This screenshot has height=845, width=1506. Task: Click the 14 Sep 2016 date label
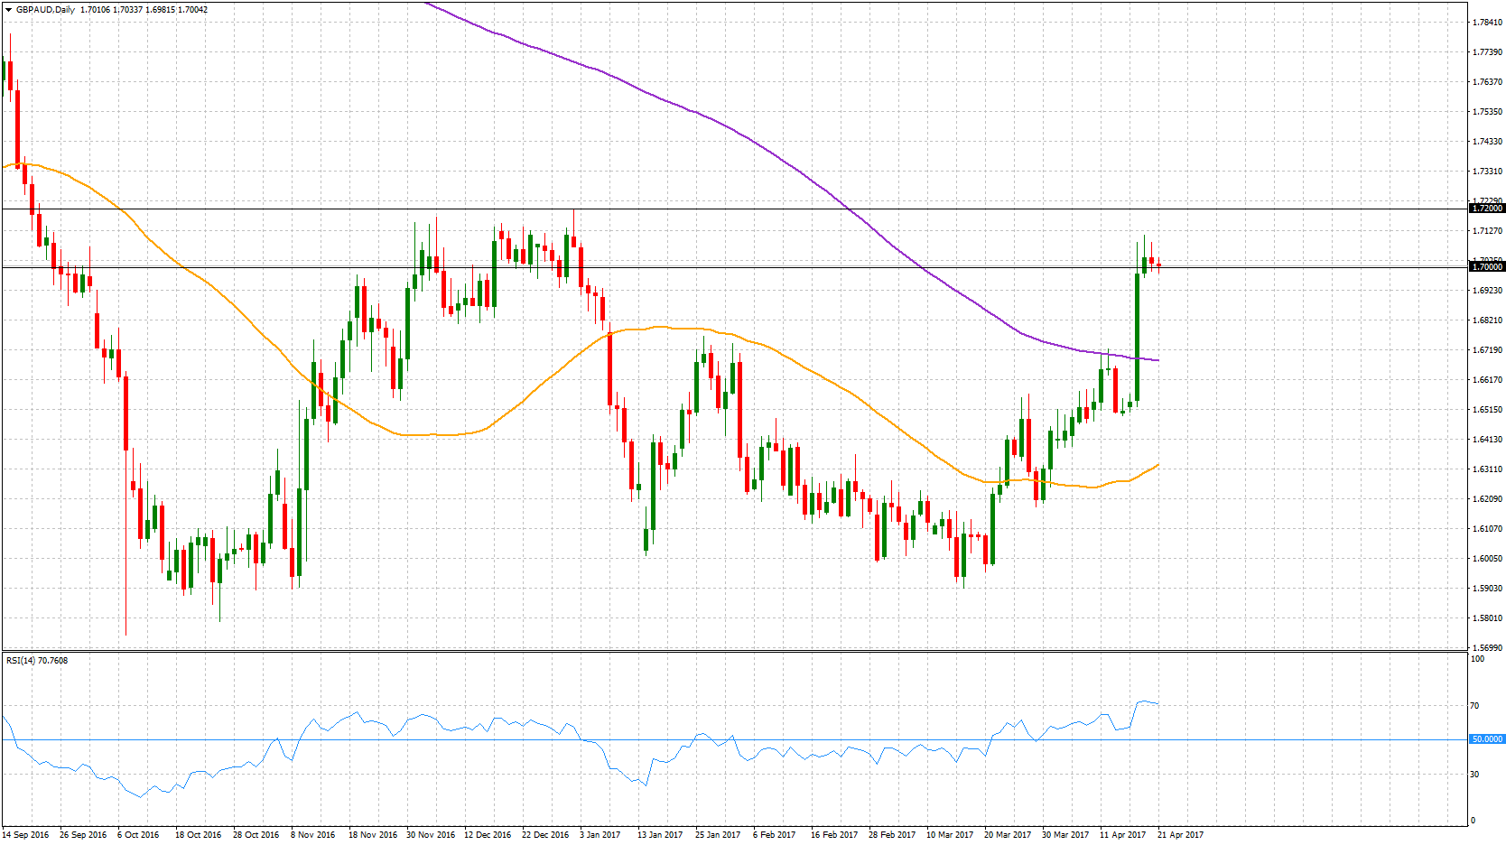pos(25,835)
